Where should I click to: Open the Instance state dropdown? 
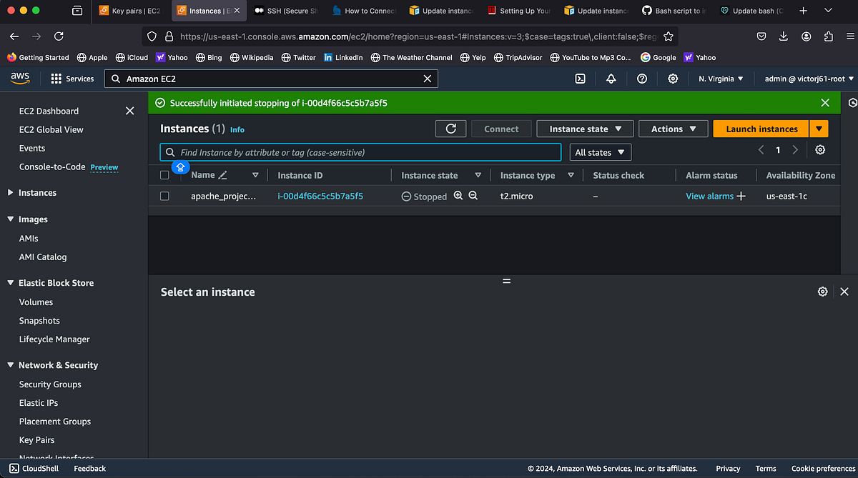coord(585,129)
